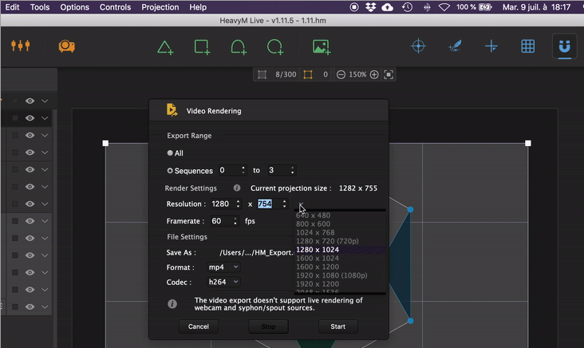The width and height of the screenshot is (584, 348).
Task: Click the Save As file path
Action: coord(257,252)
